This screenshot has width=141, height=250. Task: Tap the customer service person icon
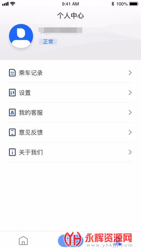coord(12,112)
